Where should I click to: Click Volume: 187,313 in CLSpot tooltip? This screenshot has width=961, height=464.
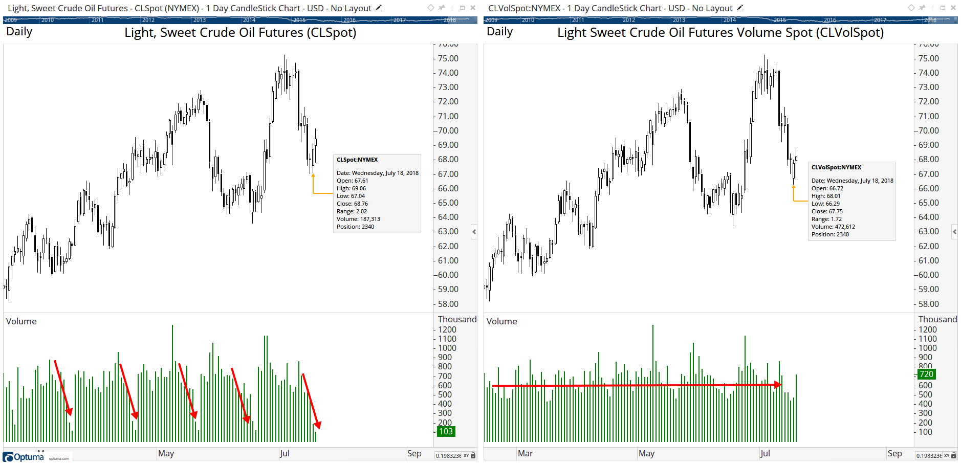coord(358,219)
